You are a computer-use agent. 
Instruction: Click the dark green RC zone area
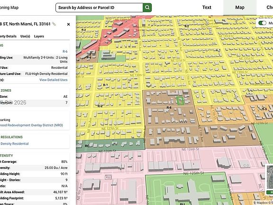110,145
